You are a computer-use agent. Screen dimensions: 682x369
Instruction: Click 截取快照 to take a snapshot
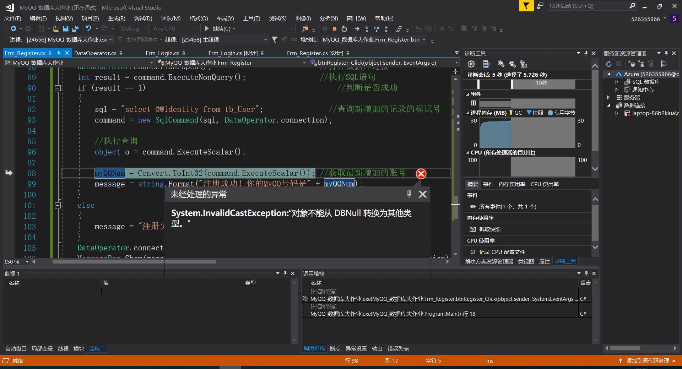coord(489,229)
